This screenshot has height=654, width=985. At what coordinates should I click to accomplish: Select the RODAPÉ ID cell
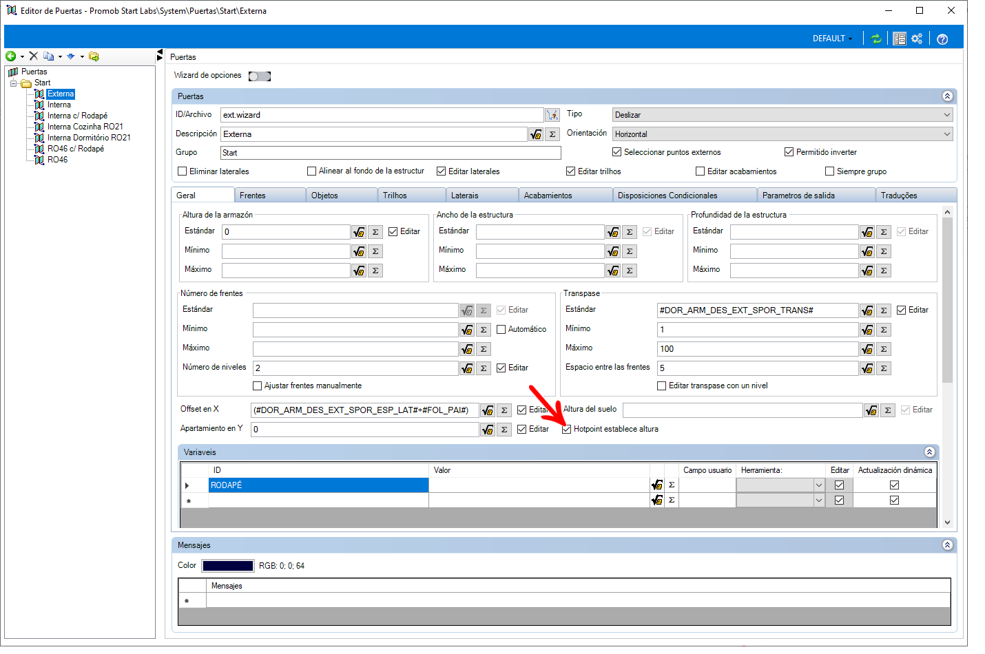[x=318, y=485]
